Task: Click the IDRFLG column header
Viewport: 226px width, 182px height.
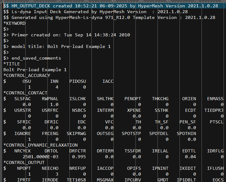Action: pyautogui.click(x=215, y=151)
